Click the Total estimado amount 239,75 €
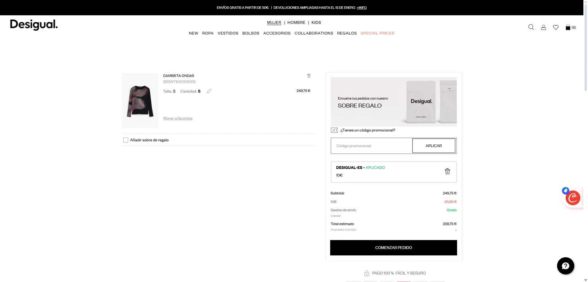This screenshot has height=282, width=588. click(450, 224)
